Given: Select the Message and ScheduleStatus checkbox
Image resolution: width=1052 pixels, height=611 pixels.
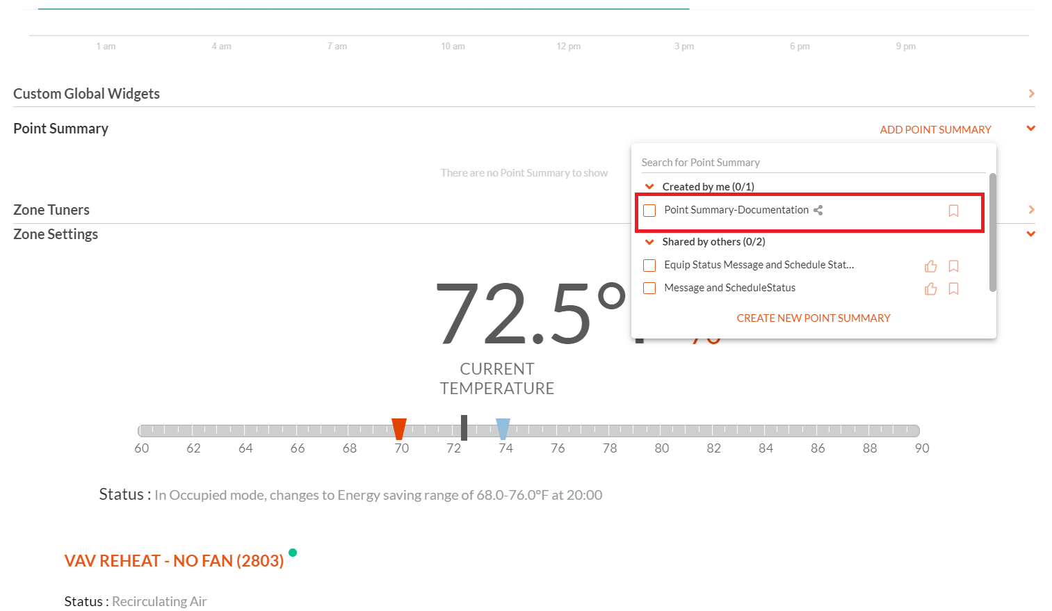Looking at the screenshot, I should pyautogui.click(x=649, y=288).
